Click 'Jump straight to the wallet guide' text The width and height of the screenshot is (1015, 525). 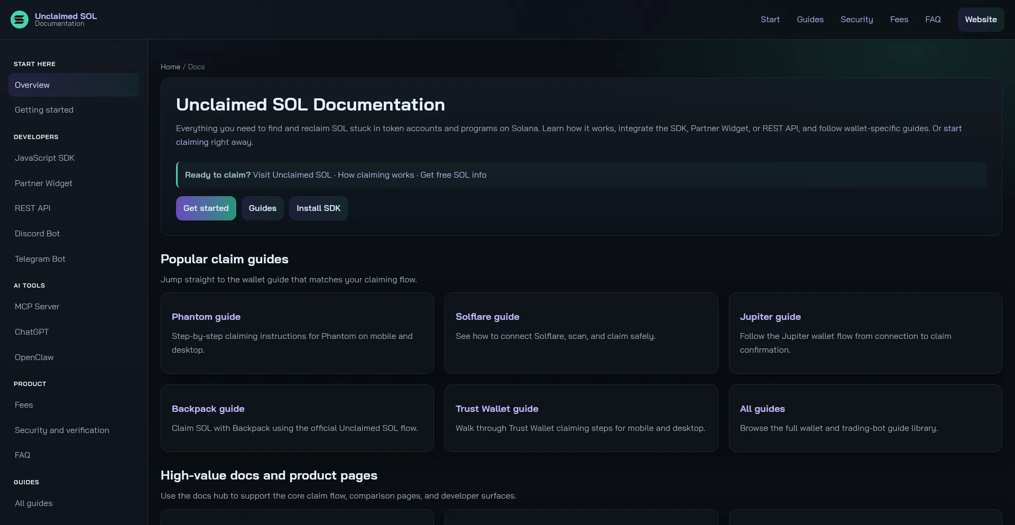point(289,280)
